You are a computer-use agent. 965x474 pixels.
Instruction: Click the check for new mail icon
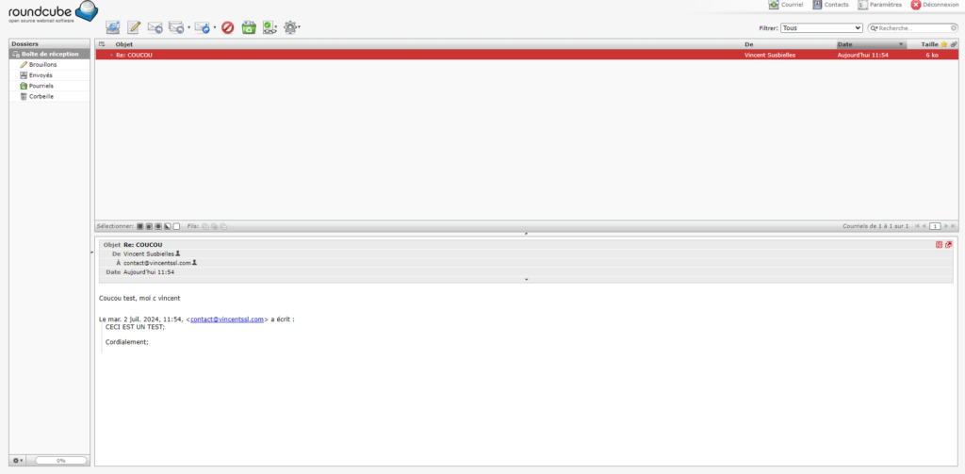113,27
